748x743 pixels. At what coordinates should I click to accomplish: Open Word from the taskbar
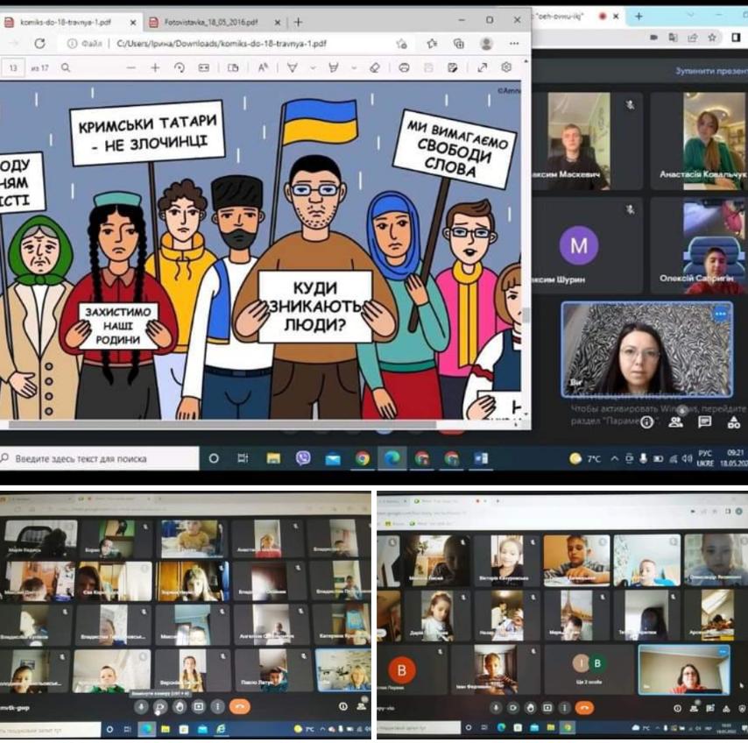(x=481, y=458)
